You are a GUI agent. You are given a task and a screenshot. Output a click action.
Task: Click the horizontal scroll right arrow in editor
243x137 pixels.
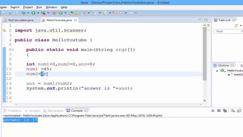click(x=200, y=104)
